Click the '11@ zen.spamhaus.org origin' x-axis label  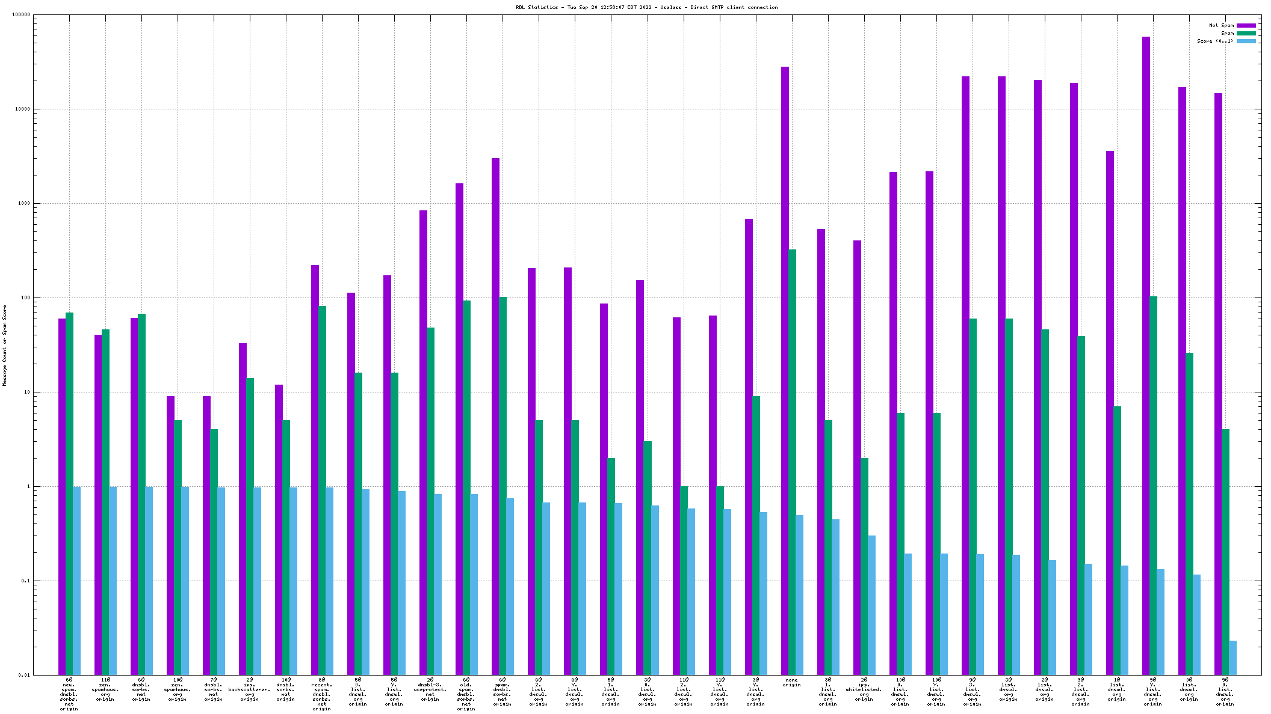pyautogui.click(x=105, y=689)
